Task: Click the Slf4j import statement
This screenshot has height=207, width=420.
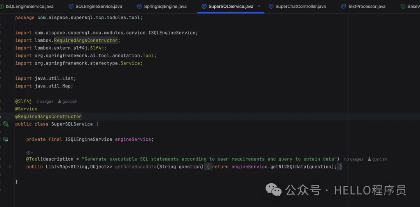Action: [x=61, y=48]
